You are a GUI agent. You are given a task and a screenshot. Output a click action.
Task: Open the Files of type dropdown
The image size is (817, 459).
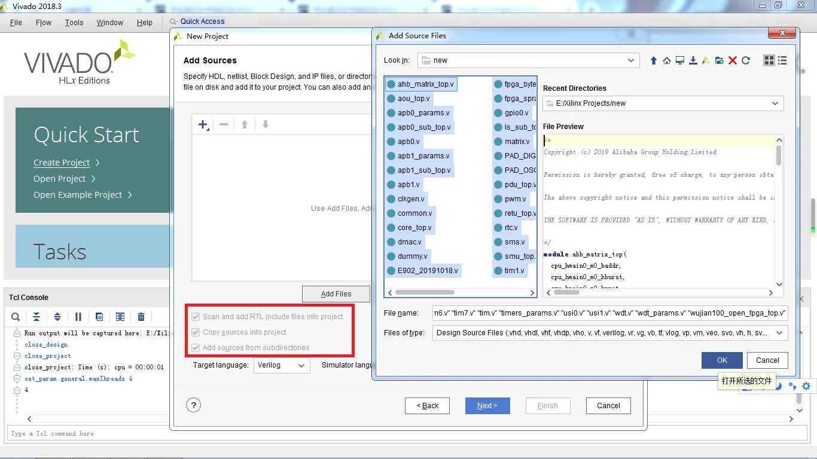[x=779, y=333]
